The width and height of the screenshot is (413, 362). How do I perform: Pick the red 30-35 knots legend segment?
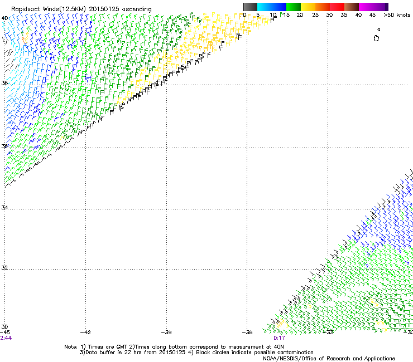click(337, 7)
